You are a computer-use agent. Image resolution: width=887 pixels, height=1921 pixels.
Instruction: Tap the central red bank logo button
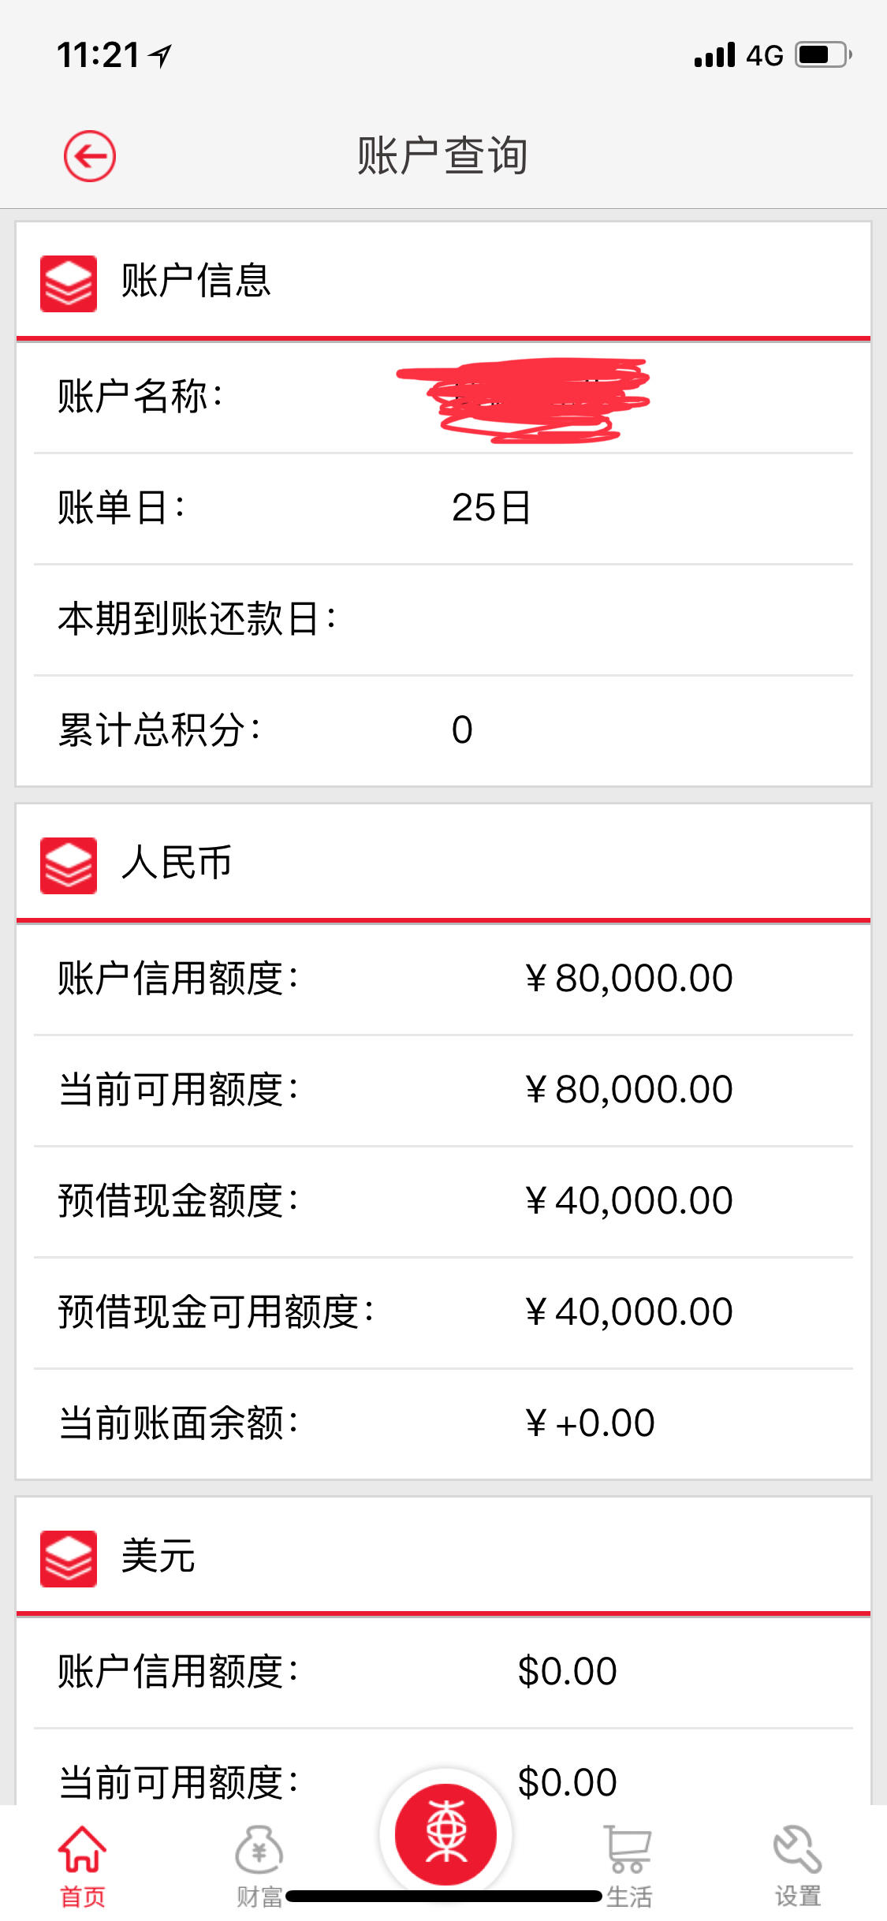(445, 1834)
